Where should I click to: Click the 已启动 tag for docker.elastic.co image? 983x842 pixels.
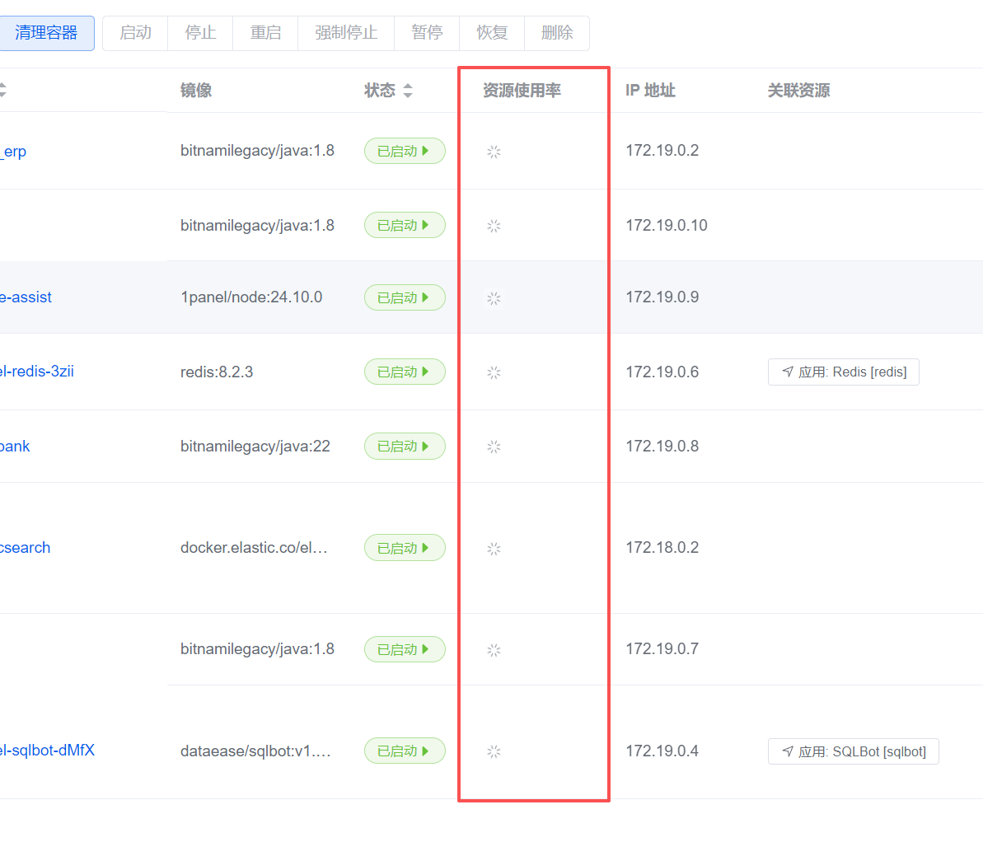405,548
